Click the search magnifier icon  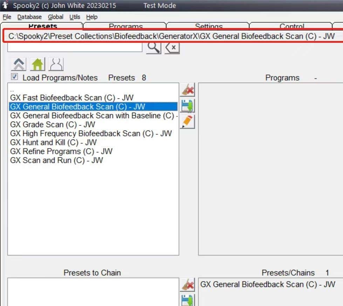tap(153, 48)
